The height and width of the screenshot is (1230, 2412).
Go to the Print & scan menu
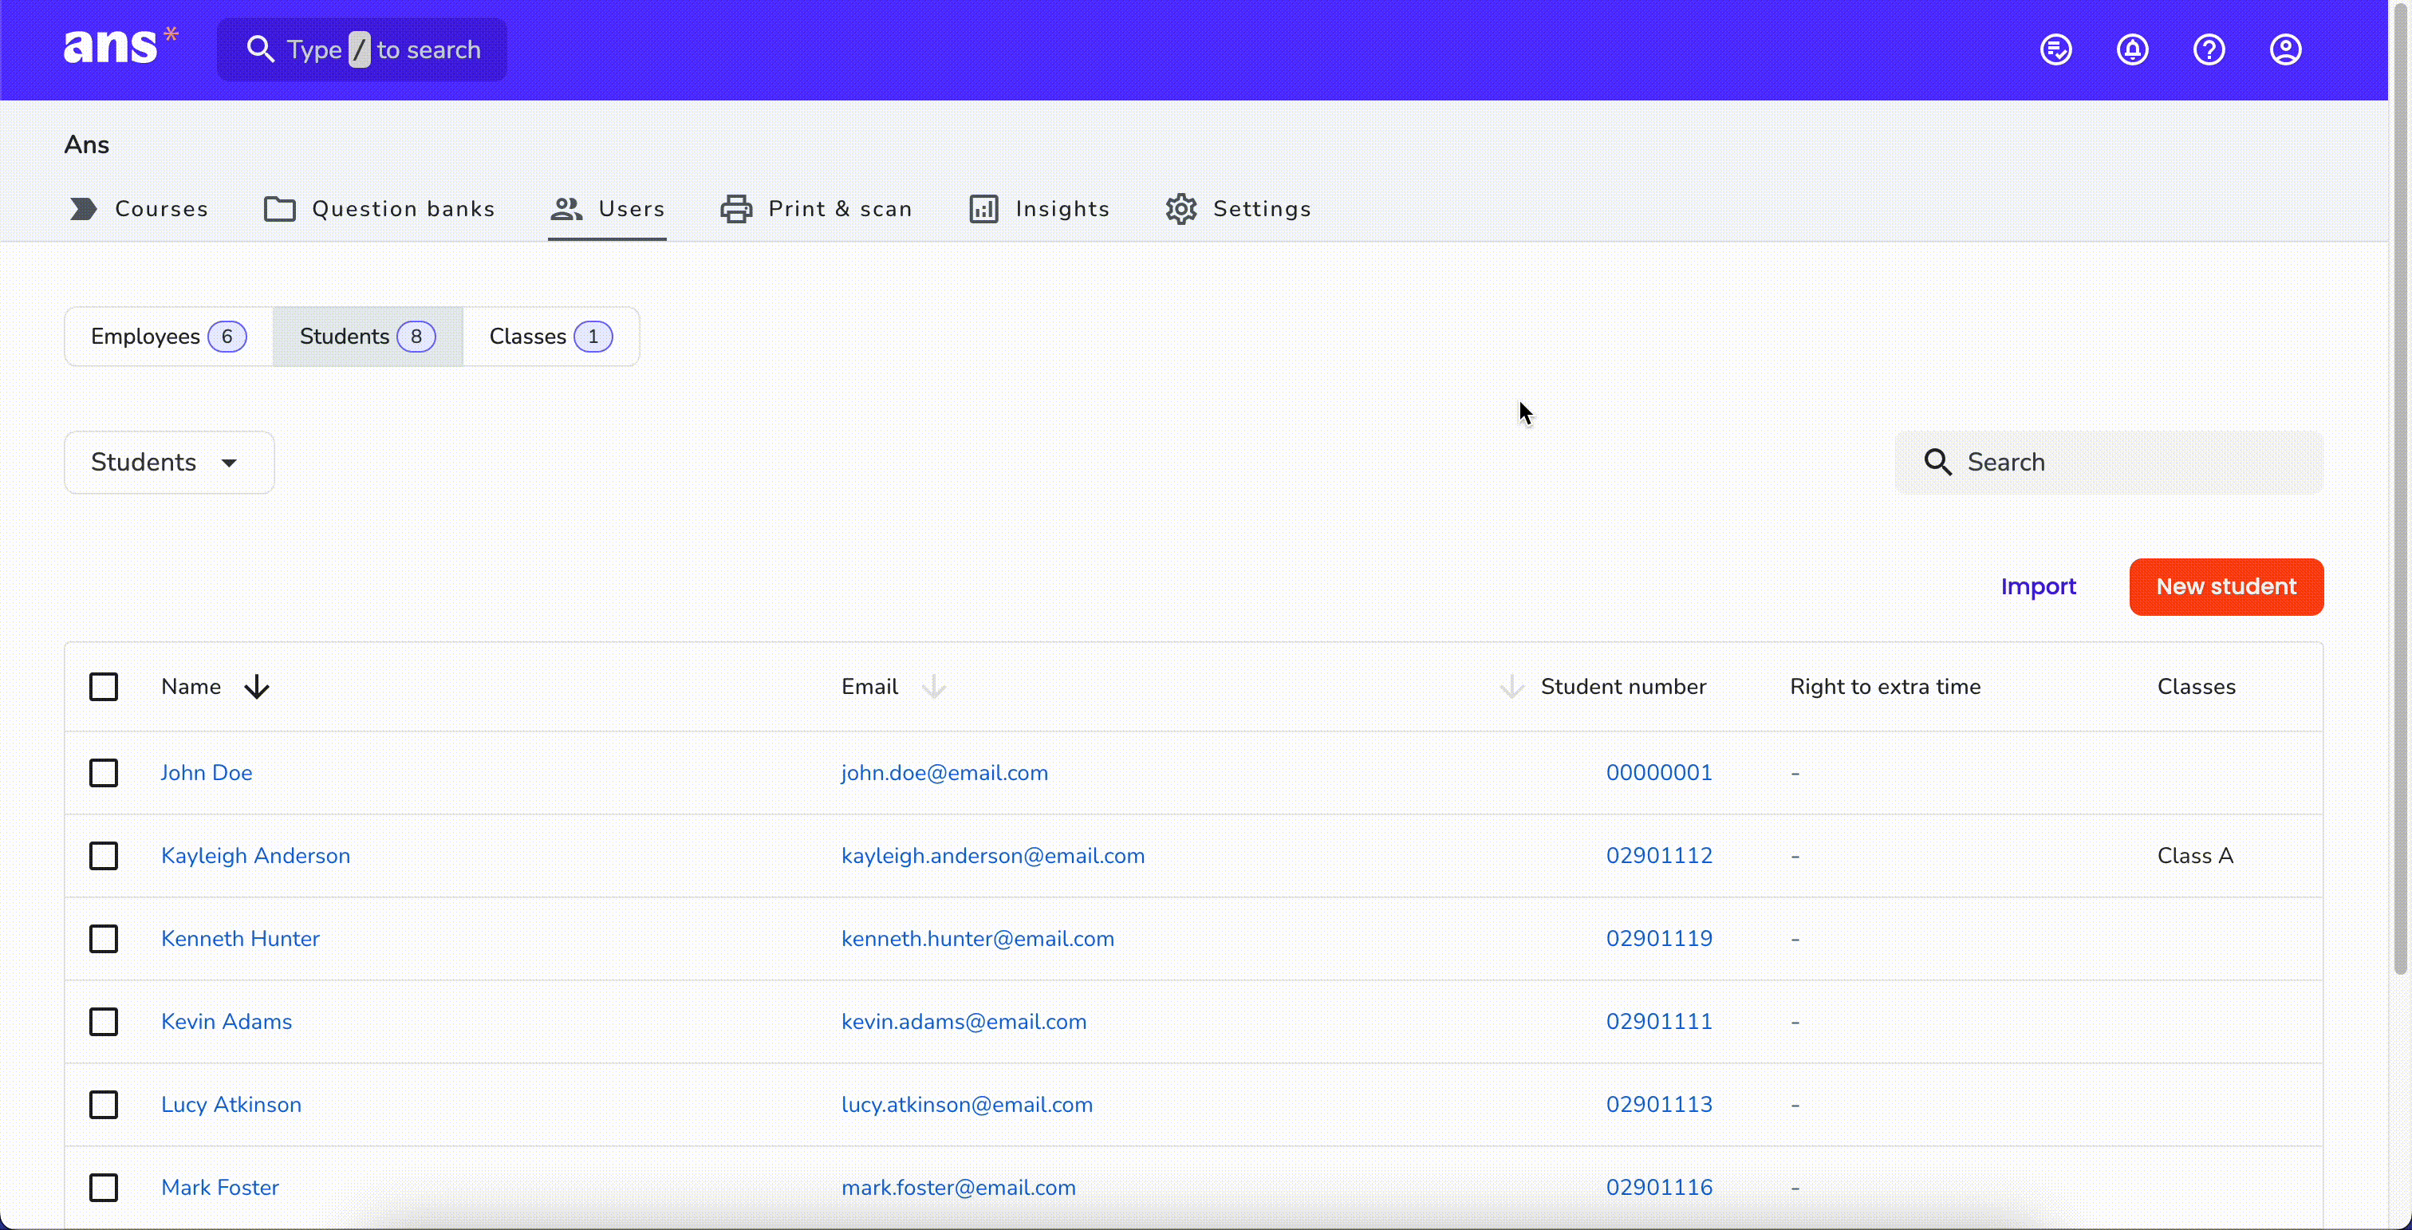pos(815,209)
